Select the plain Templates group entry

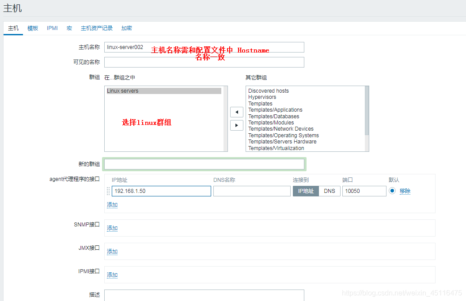coord(260,104)
